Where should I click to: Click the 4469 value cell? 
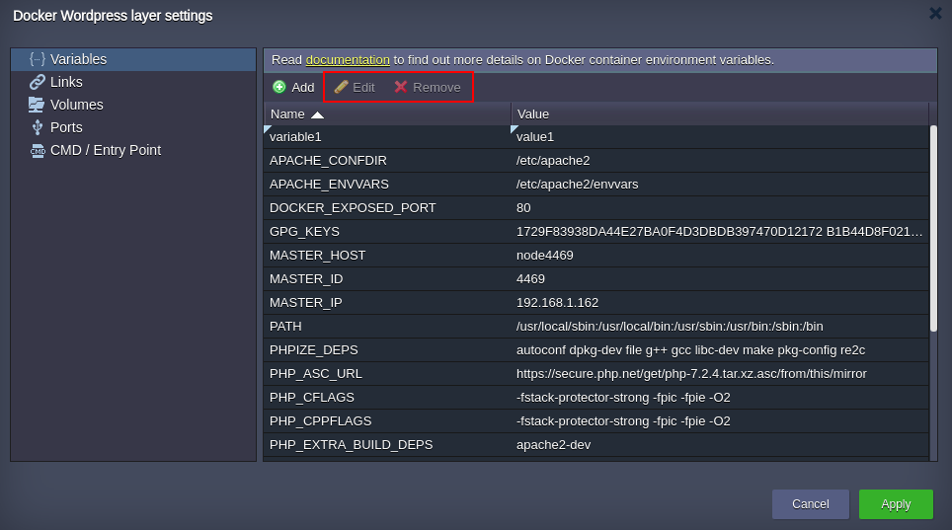[x=720, y=279]
